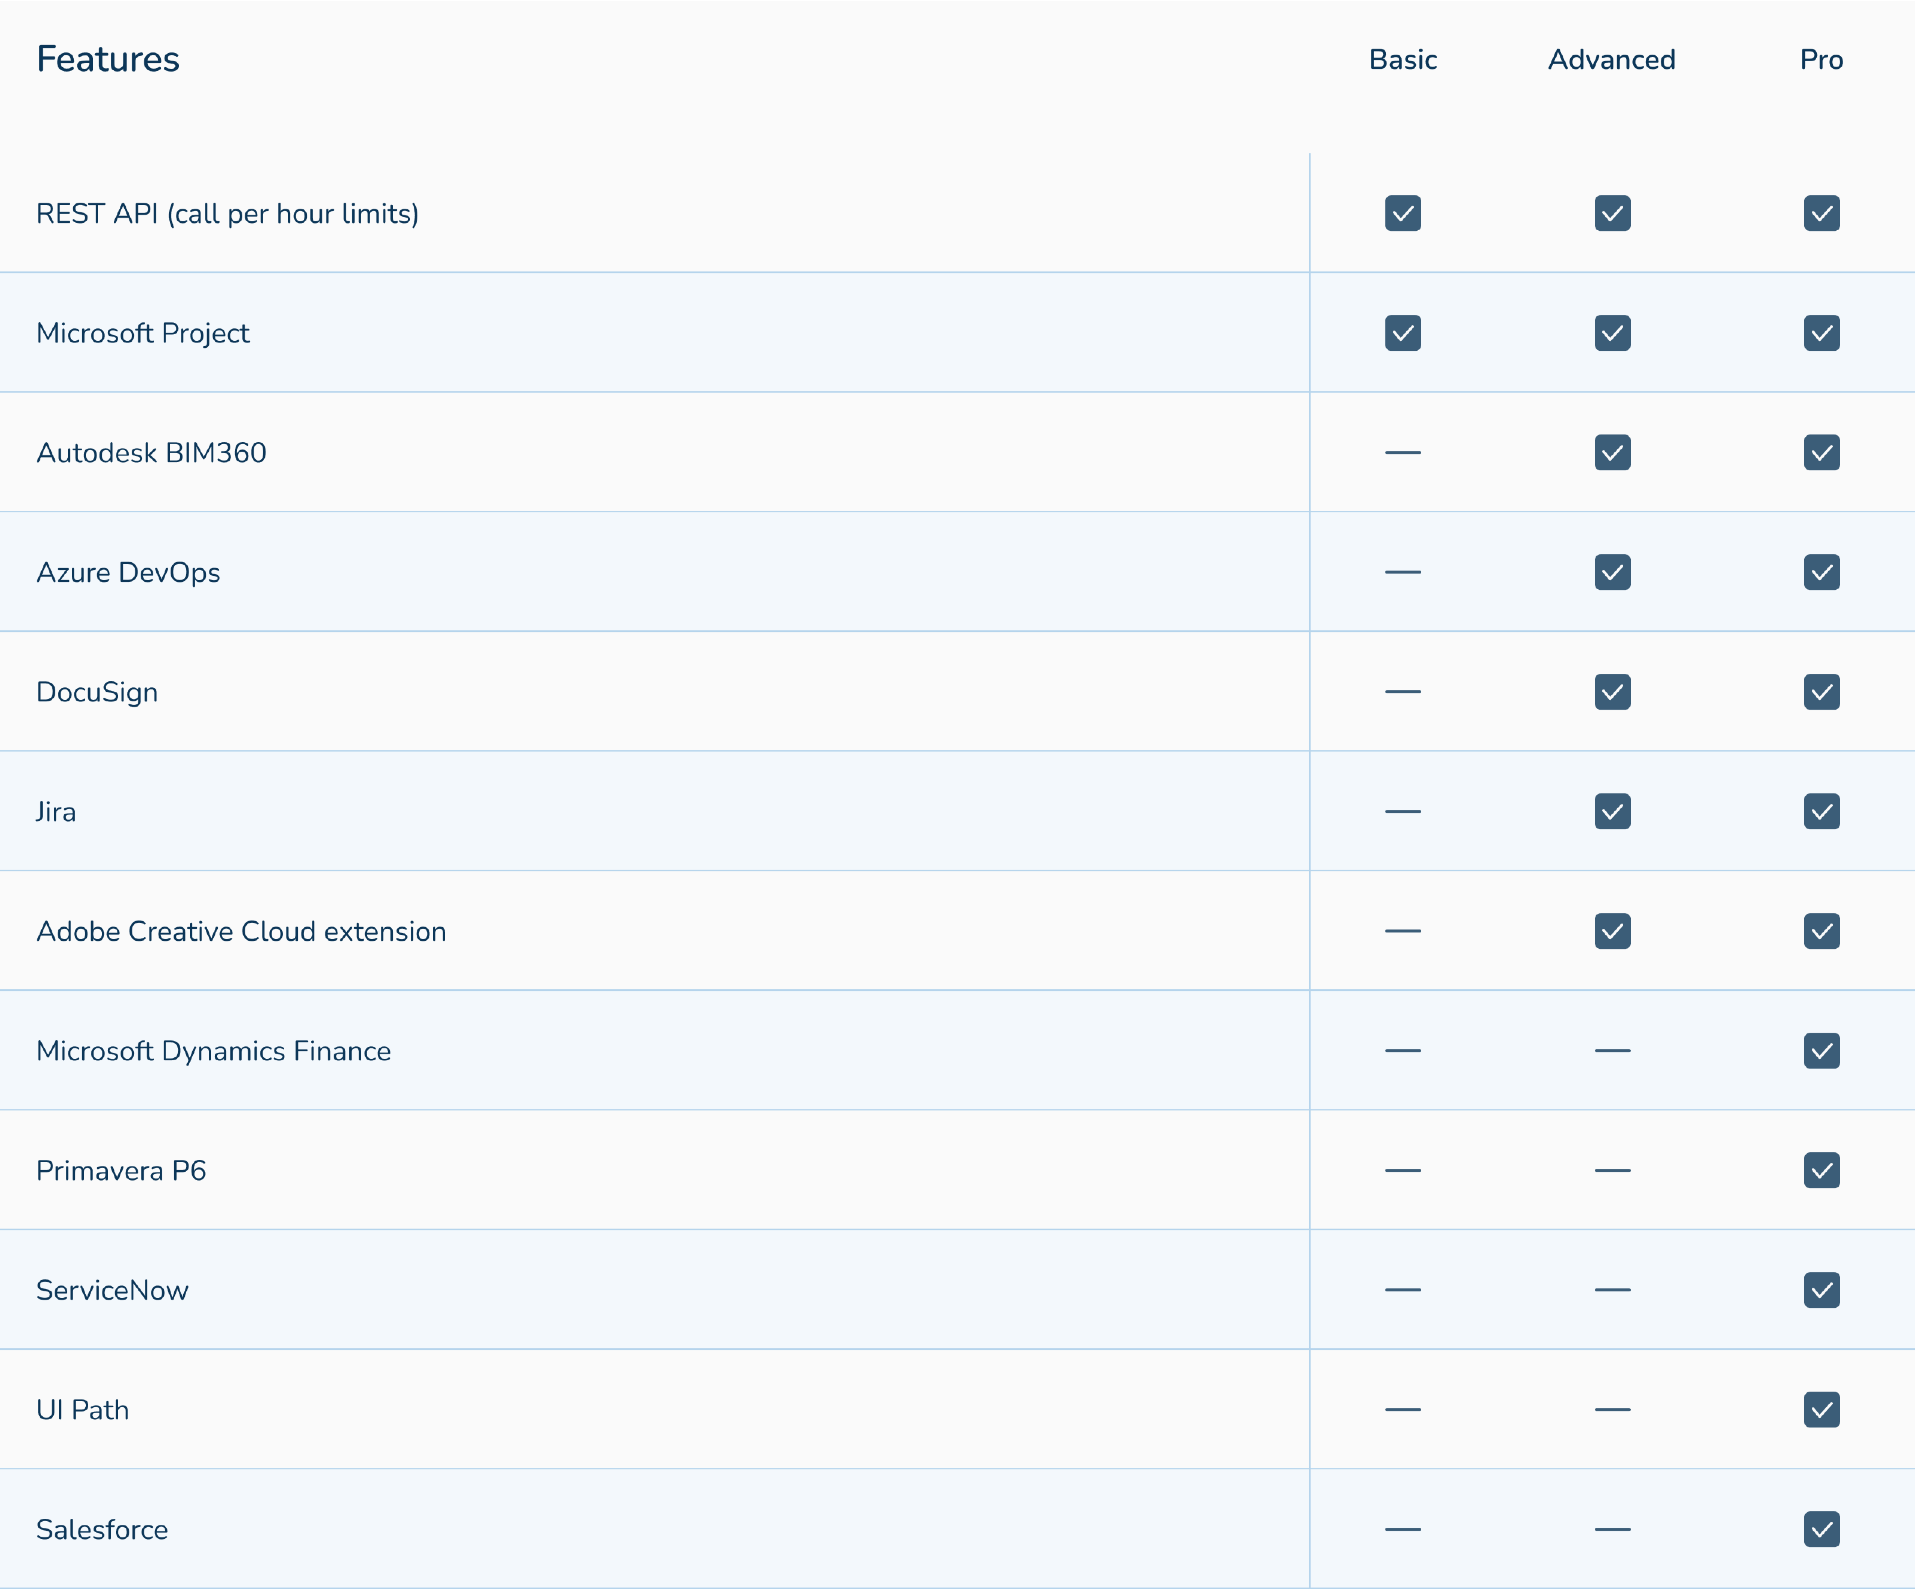Screen dimensions: 1915x1589
Task: Click the Jira feature row label
Action: [56, 811]
